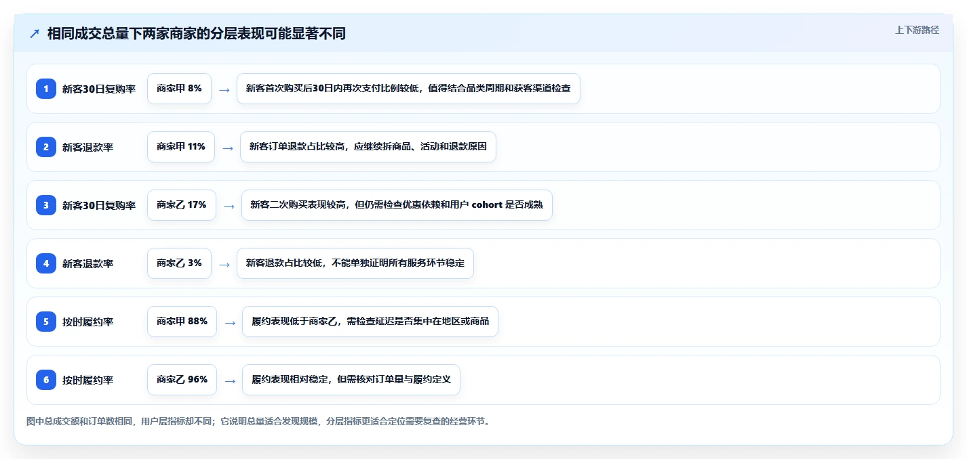Click the note 新客退款占比较低，不能单独证明所有服务环节稳定

(355, 263)
